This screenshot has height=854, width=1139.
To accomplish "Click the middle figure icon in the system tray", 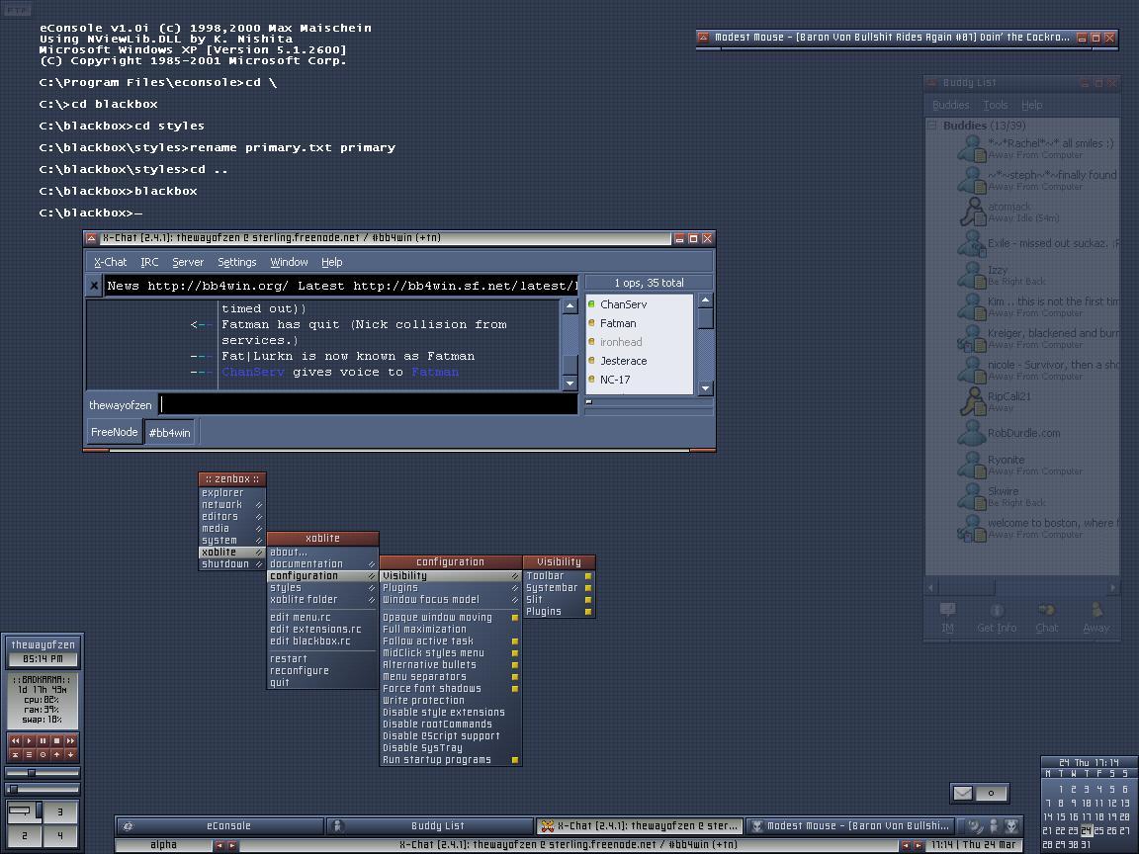I will pos(994,825).
